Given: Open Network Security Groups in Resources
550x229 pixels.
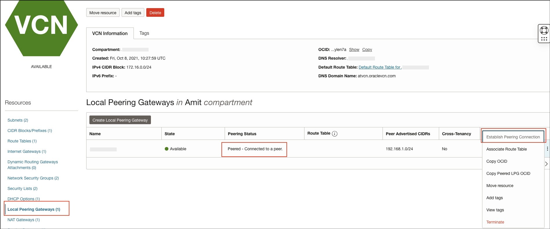Looking at the screenshot, I should click(x=33, y=178).
